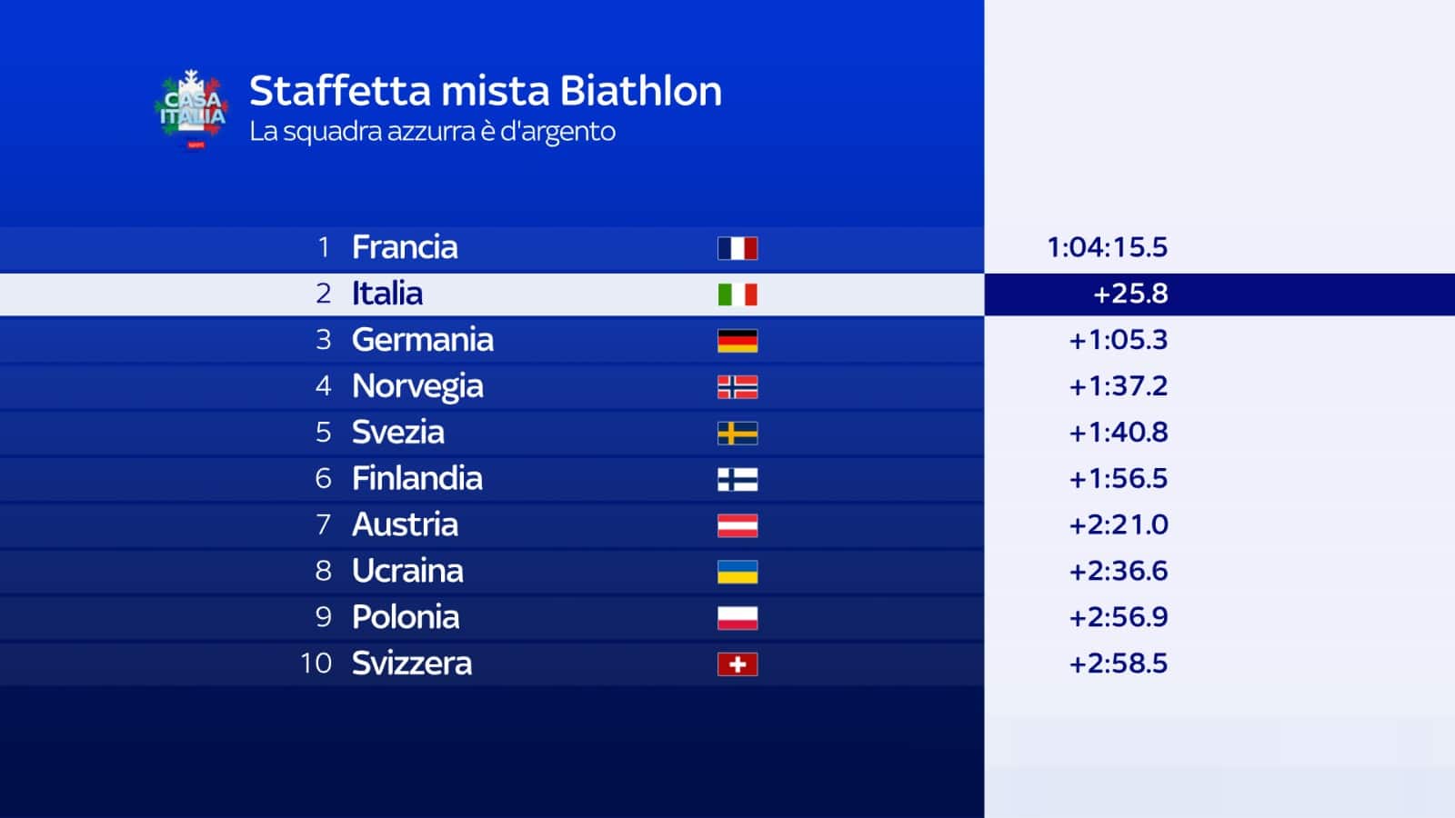Click the Casa Italia logo

(192, 109)
